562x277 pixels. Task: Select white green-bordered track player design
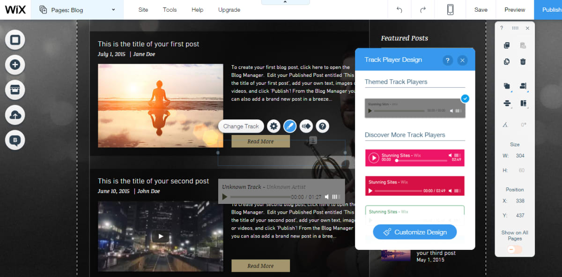[x=415, y=216]
